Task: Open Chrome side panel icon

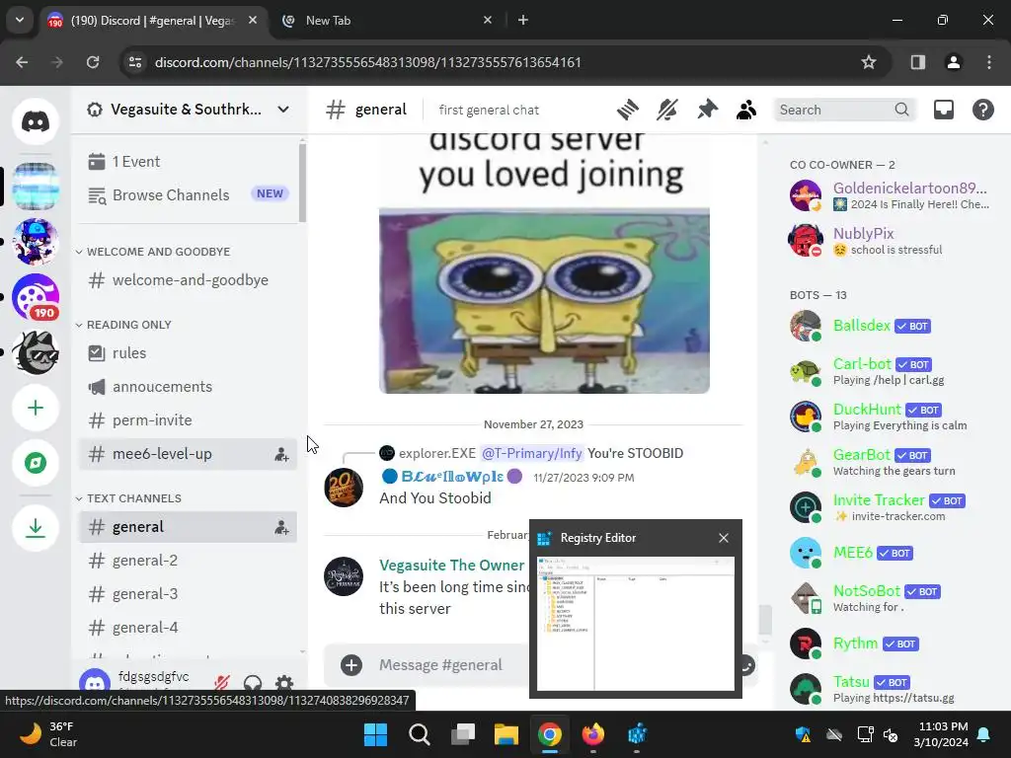Action: 917,62
